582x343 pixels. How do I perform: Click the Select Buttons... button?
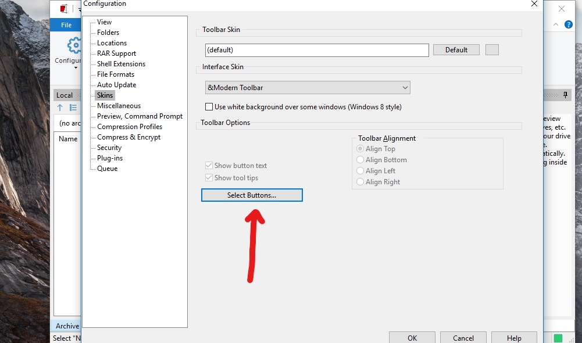pyautogui.click(x=252, y=195)
